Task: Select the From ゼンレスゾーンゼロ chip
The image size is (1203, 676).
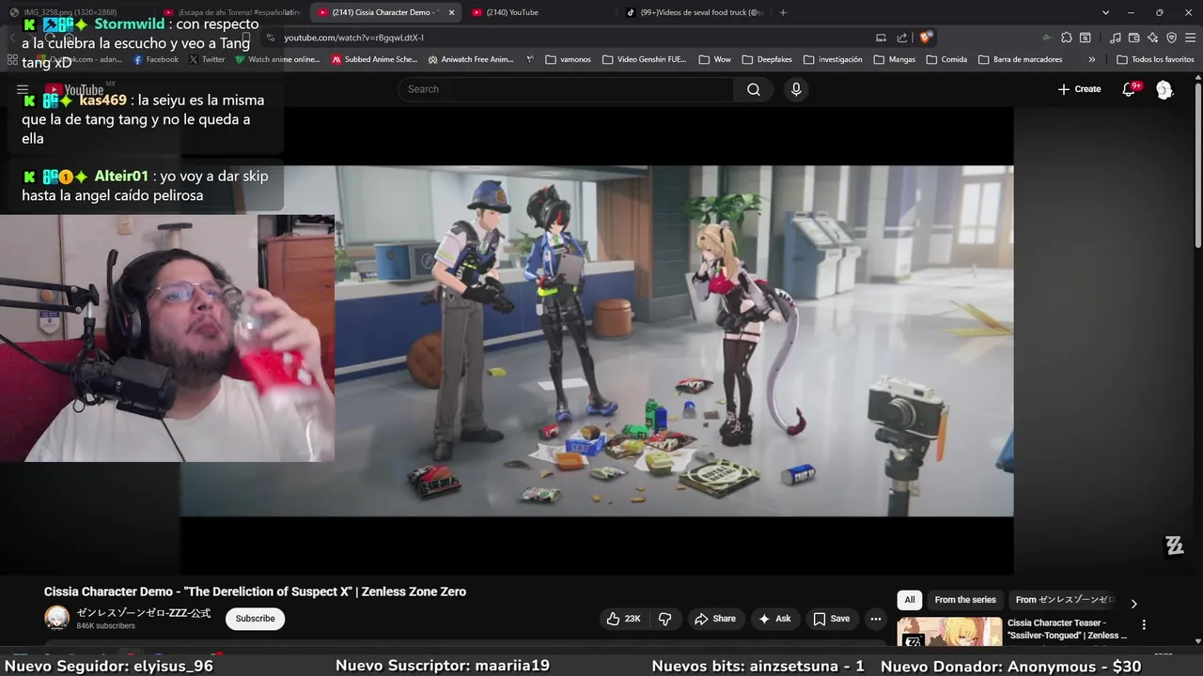Action: [x=1064, y=600]
